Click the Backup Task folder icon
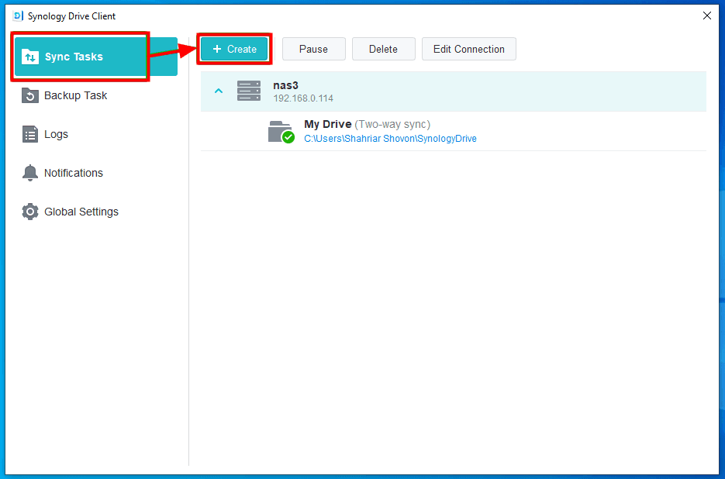The height and width of the screenshot is (479, 725). tap(30, 95)
